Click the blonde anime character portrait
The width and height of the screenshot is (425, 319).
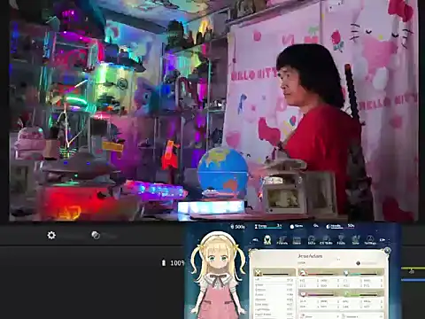pos(218,275)
